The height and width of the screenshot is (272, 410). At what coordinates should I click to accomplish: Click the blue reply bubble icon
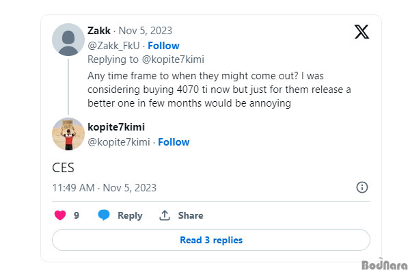(x=104, y=215)
